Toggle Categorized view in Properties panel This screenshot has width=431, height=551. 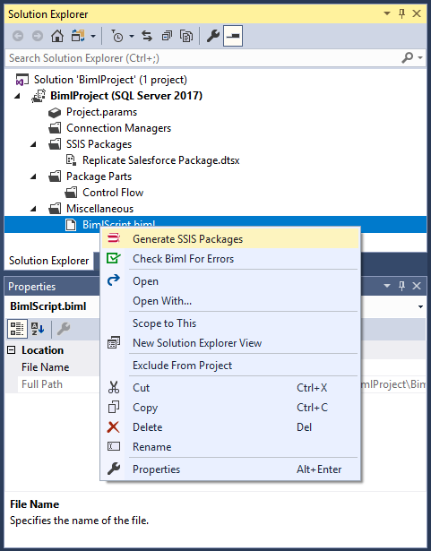16,329
